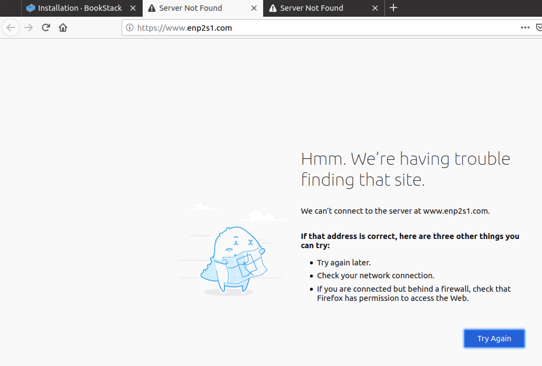The height and width of the screenshot is (366, 542).
Task: Click the bullet item Check your network connection
Action: coord(376,275)
